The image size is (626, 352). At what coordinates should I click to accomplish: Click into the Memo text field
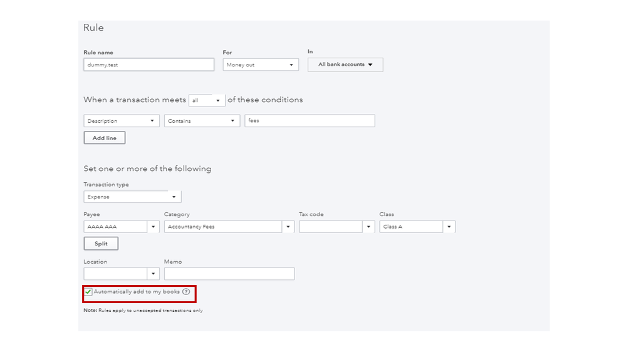coord(229,274)
